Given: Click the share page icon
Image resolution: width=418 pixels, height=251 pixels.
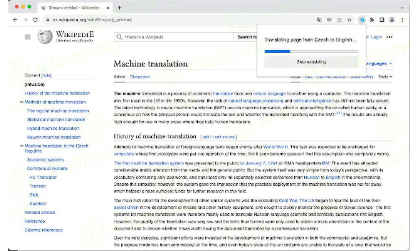Looking at the screenshot, I should pyautogui.click(x=339, y=20).
